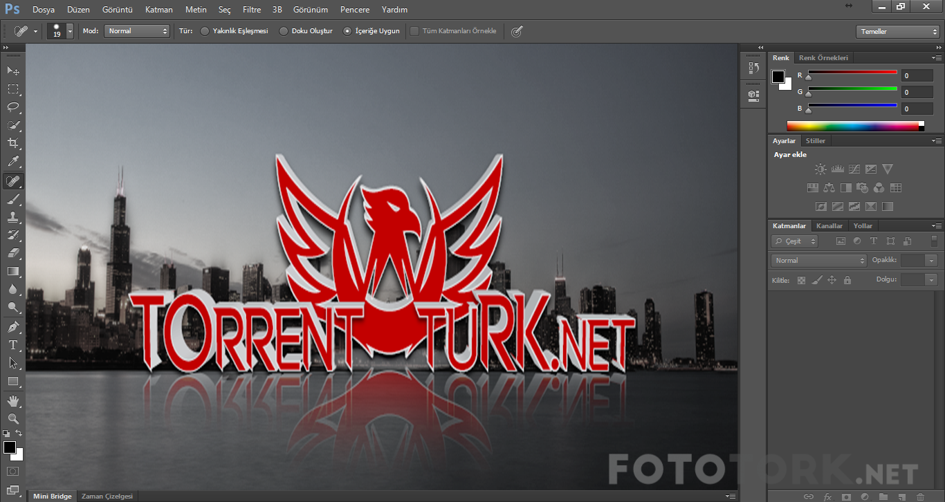Open the Temeller workspace dropdown
The image size is (945, 502).
coord(897,31)
